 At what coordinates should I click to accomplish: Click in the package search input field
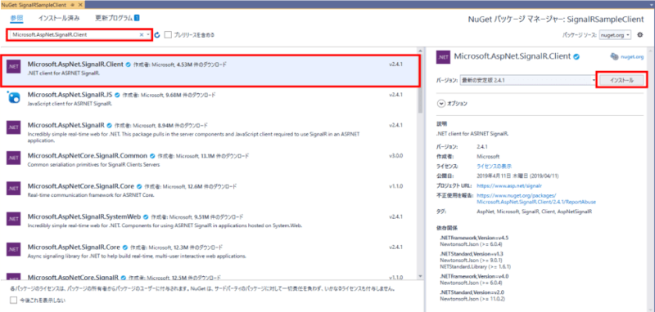pos(75,35)
